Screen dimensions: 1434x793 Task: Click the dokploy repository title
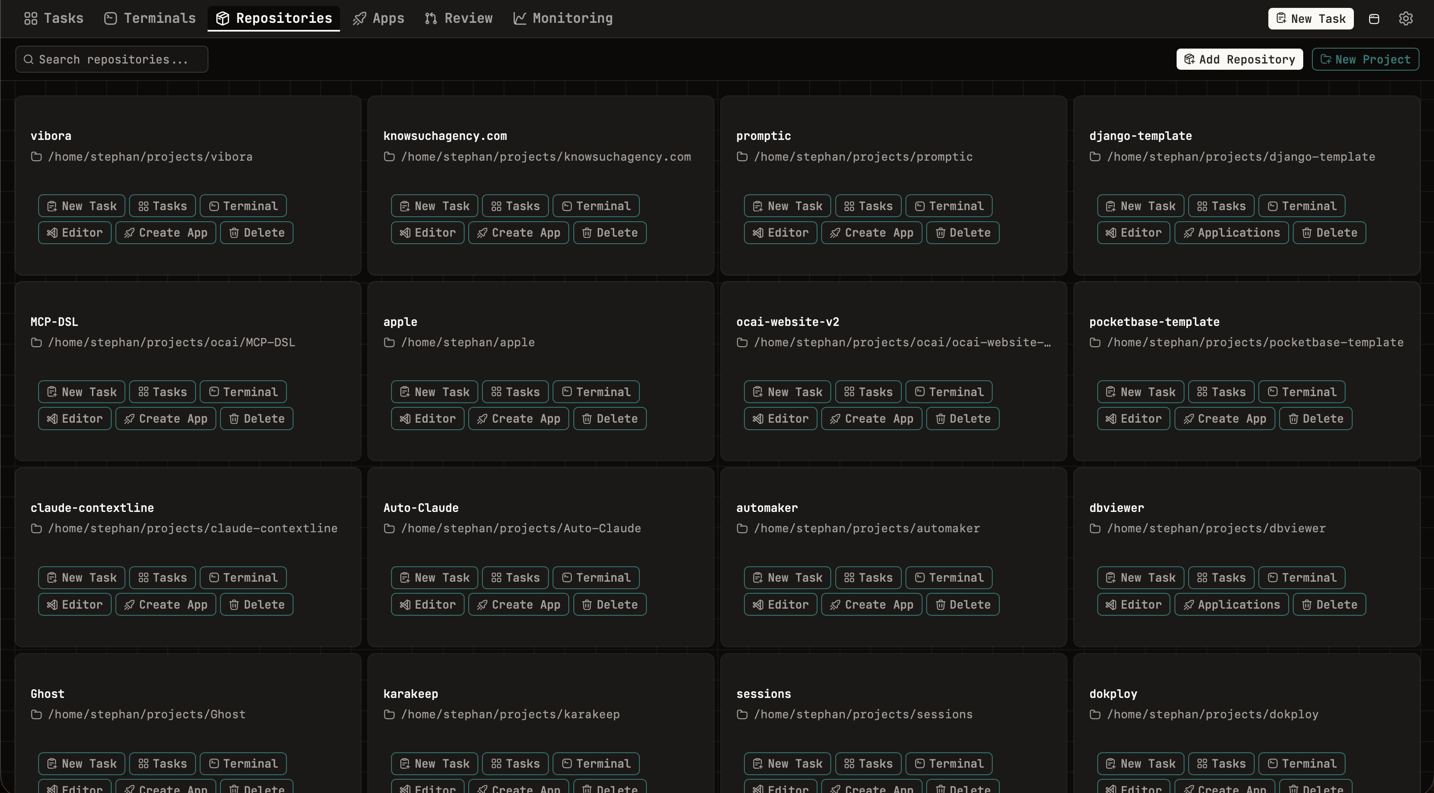tap(1113, 694)
